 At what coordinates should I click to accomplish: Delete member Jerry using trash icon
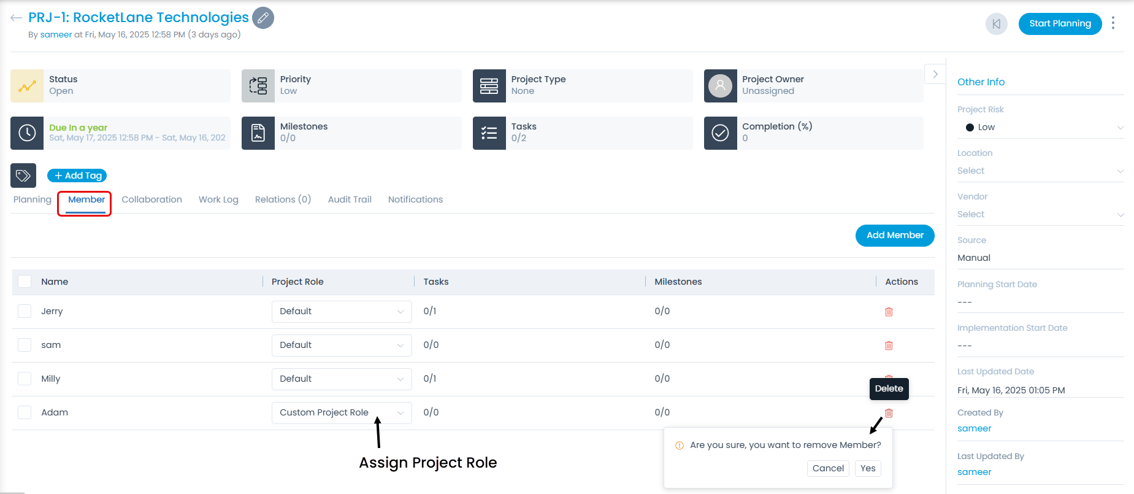tap(889, 312)
